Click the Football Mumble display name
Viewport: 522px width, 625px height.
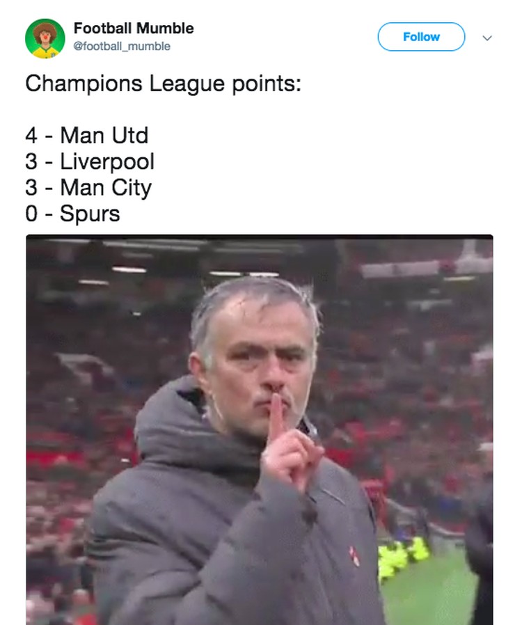[x=134, y=29]
